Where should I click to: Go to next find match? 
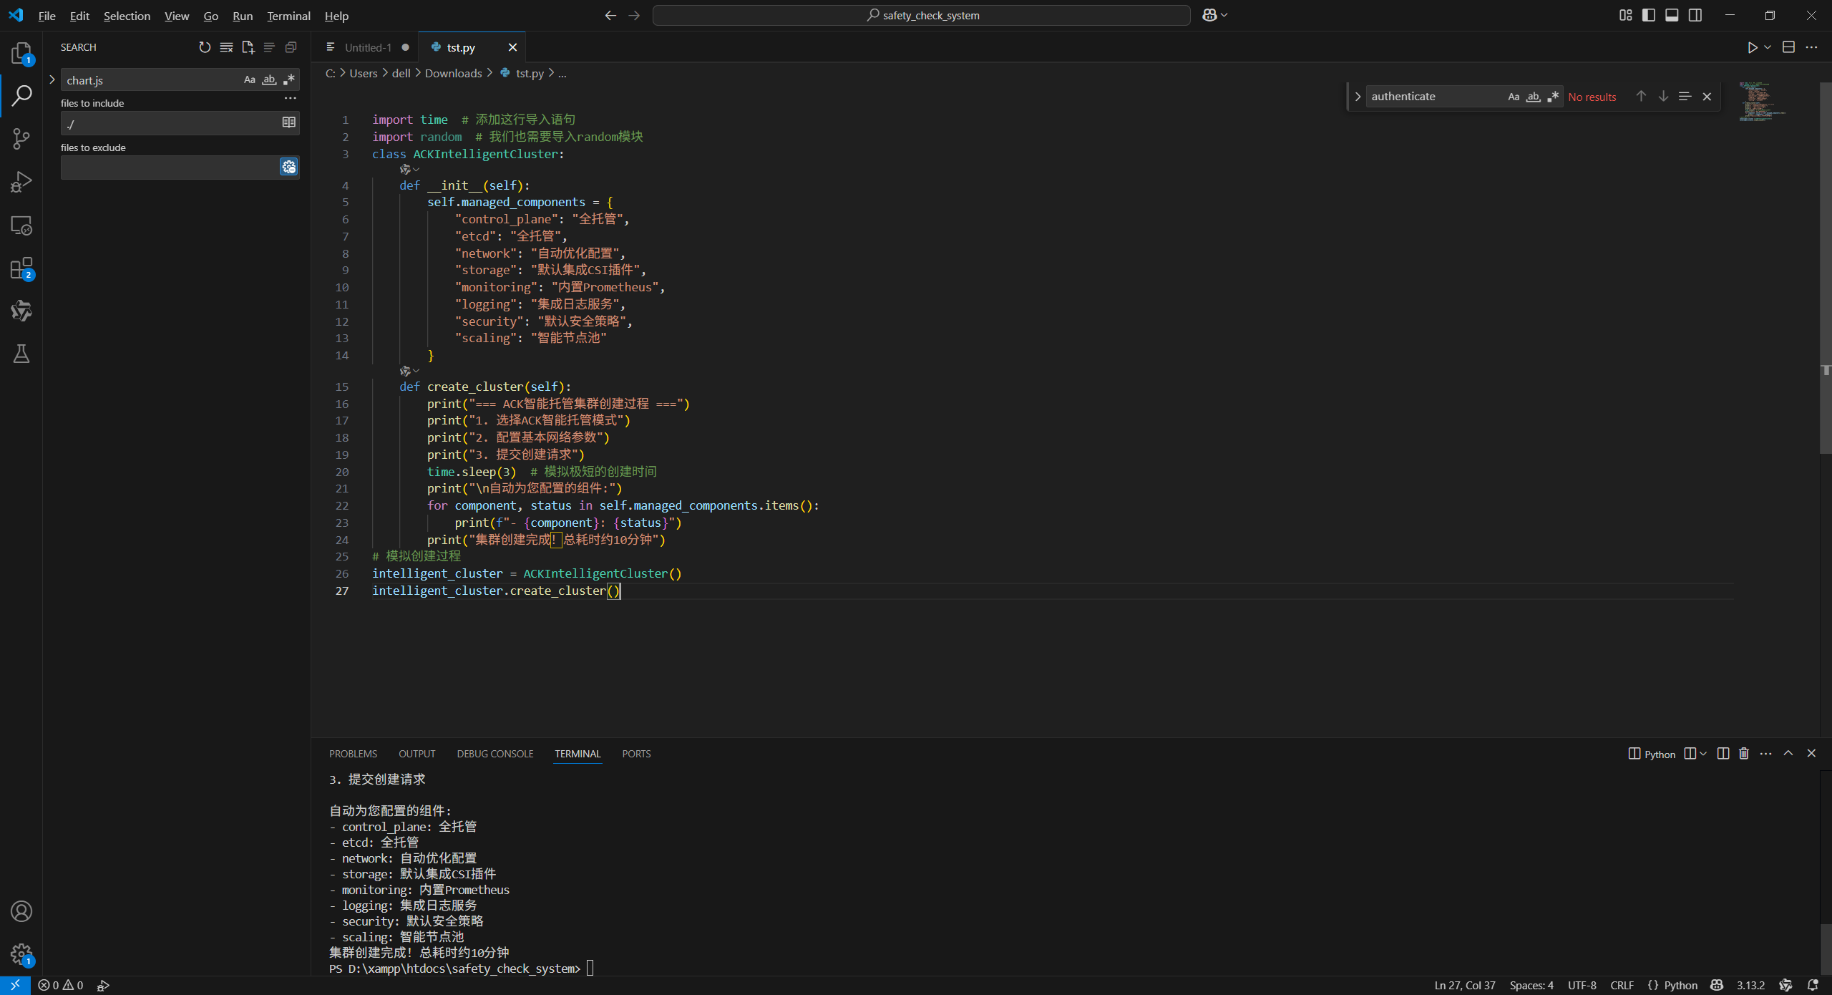pyautogui.click(x=1663, y=96)
